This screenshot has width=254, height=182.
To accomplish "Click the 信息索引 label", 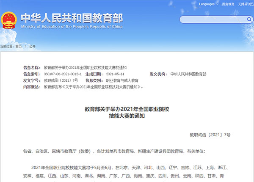I will point(32,74).
